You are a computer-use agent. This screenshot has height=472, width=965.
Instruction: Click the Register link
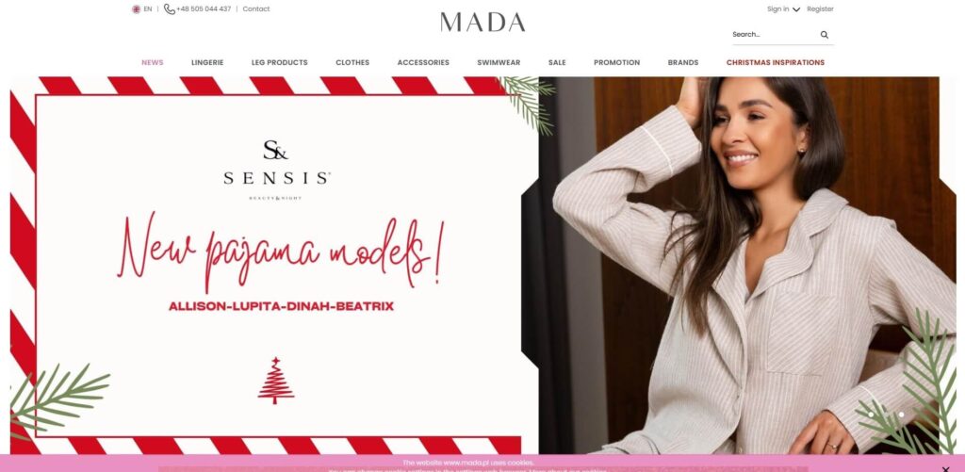[x=821, y=9]
